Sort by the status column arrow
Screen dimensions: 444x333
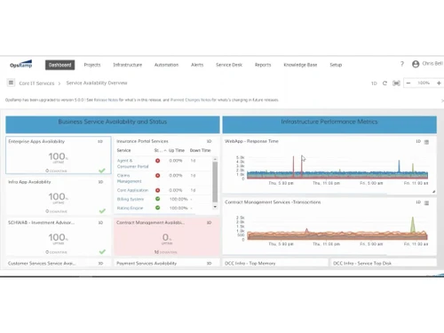pyautogui.click(x=165, y=151)
